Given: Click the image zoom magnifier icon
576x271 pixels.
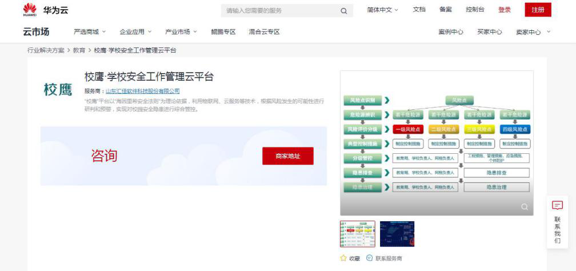Looking at the screenshot, I should (525, 206).
